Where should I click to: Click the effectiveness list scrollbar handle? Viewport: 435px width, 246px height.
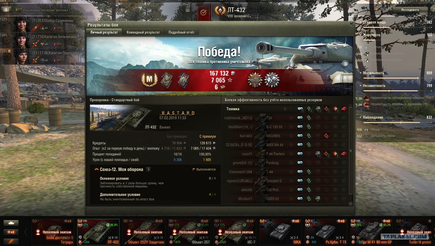click(350, 151)
